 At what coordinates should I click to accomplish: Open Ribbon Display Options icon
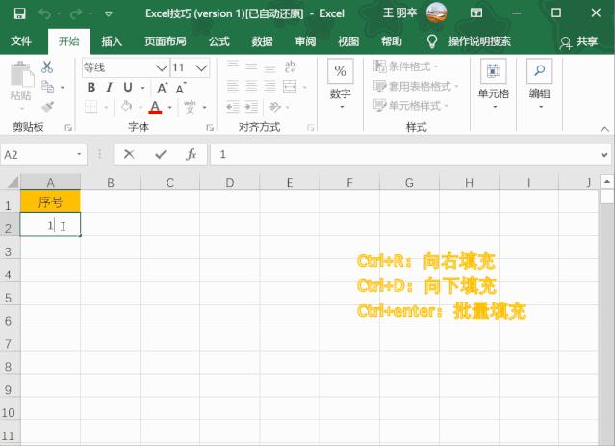point(476,13)
